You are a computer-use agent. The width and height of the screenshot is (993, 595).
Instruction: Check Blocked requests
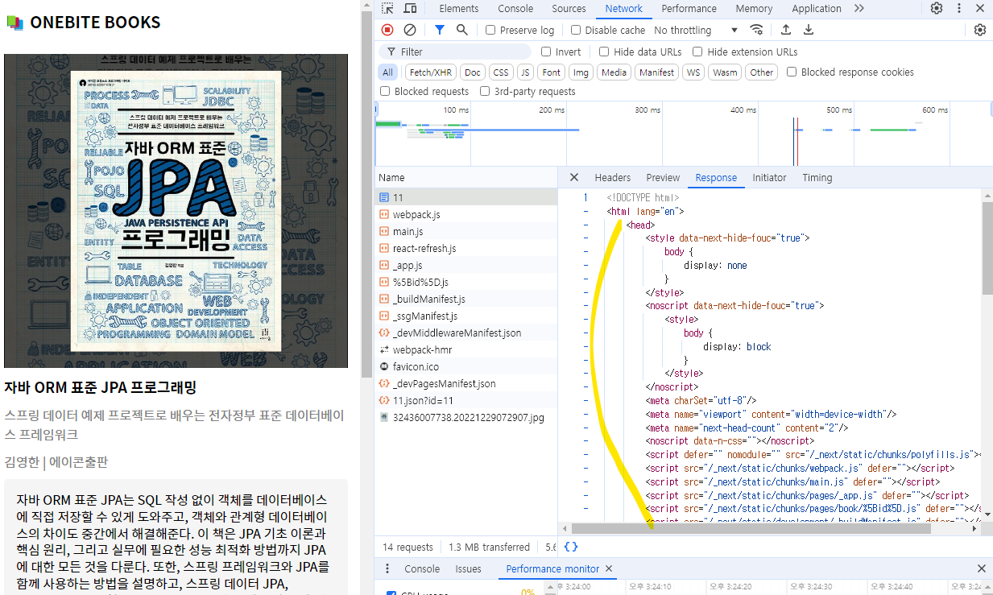click(x=385, y=91)
